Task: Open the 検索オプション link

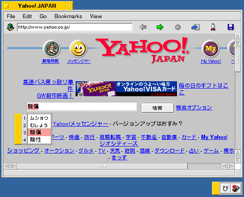Action: [194, 108]
